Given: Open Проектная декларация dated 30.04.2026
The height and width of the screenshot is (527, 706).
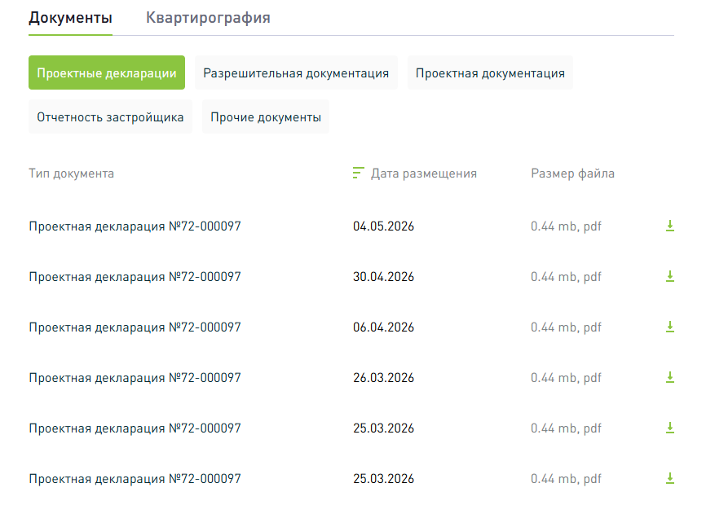Looking at the screenshot, I should (135, 276).
